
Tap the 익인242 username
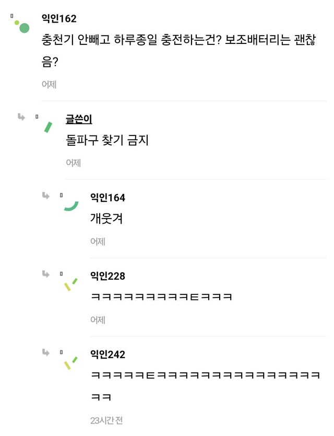[108, 354]
